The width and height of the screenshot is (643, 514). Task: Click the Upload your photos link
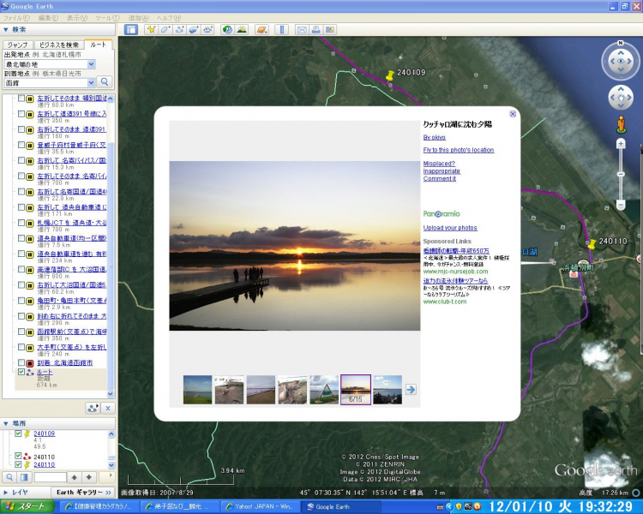tap(450, 228)
